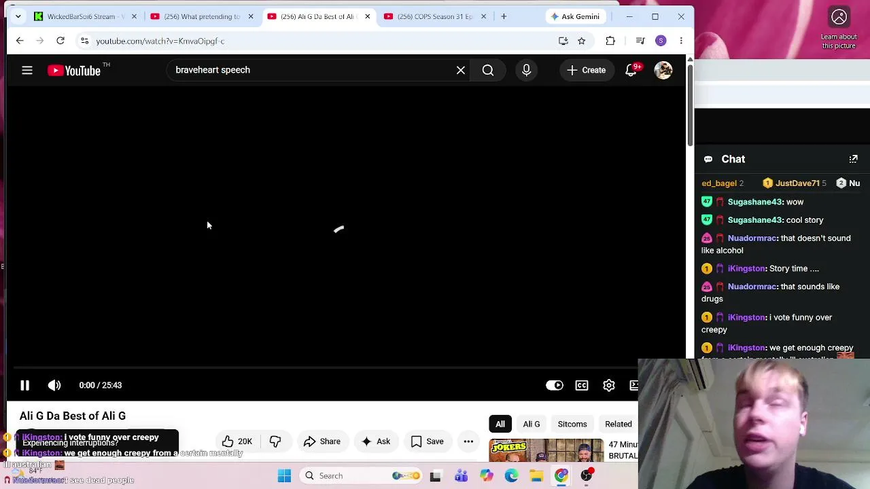The image size is (870, 489).
Task: Go back to the previous page
Action: click(x=20, y=41)
